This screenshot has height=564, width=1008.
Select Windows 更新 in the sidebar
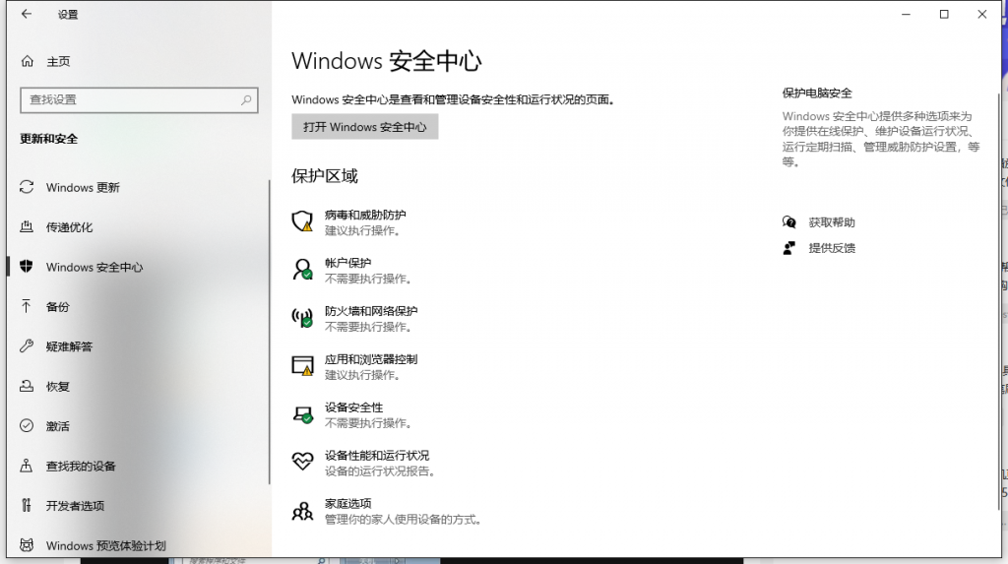[83, 188]
